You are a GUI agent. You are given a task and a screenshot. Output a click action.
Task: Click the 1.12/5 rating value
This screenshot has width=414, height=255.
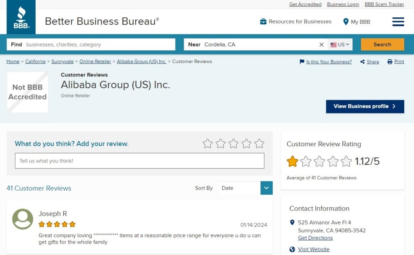[367, 161]
